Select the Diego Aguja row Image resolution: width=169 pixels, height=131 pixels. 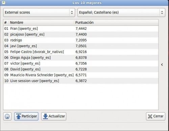(81, 58)
